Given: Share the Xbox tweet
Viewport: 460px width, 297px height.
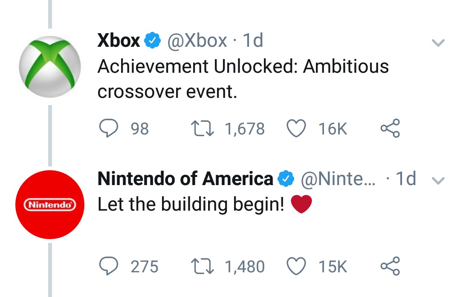Looking at the screenshot, I should [390, 128].
